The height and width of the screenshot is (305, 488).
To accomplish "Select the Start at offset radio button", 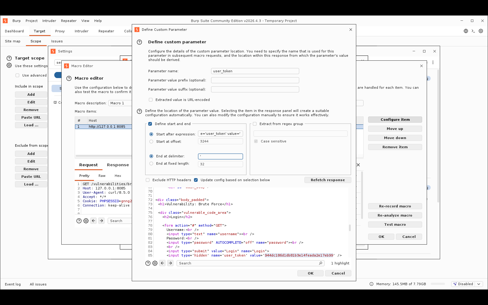I will click(x=151, y=142).
